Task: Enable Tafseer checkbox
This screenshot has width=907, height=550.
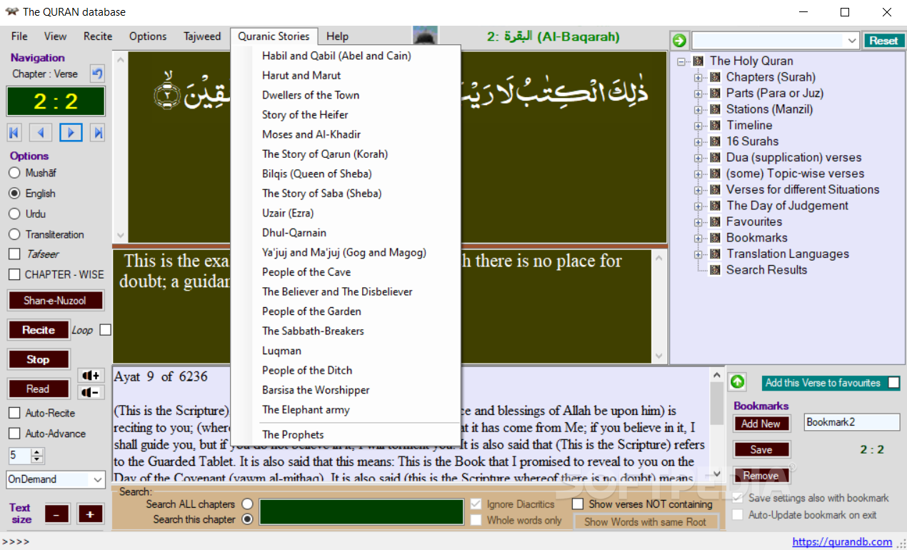Action: point(14,254)
